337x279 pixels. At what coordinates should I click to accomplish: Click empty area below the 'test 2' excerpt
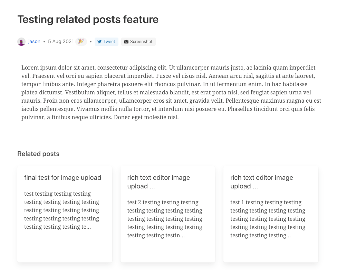coord(167,251)
